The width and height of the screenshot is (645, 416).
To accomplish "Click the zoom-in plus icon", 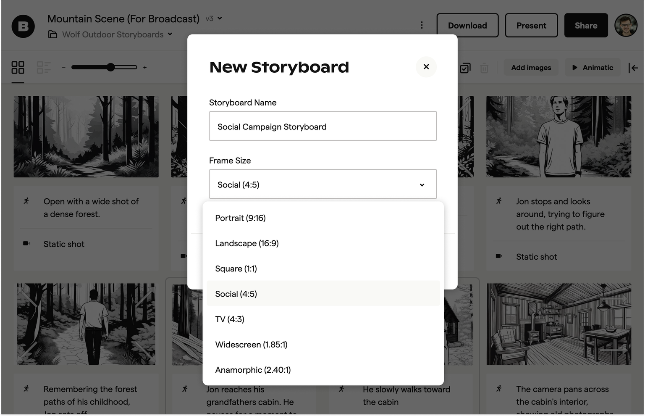I will click(x=145, y=67).
